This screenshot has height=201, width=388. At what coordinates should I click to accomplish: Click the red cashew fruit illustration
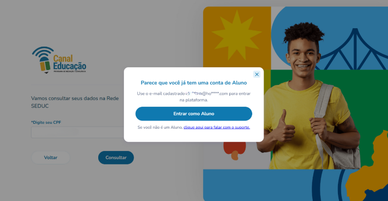coord(235,151)
